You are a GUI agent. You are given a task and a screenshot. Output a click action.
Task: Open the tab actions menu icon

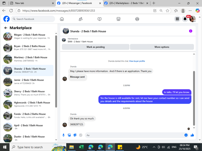coord(4,3)
